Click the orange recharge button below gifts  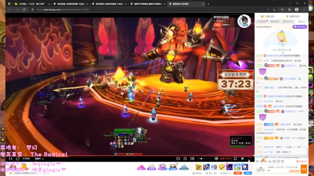coord(238,173)
